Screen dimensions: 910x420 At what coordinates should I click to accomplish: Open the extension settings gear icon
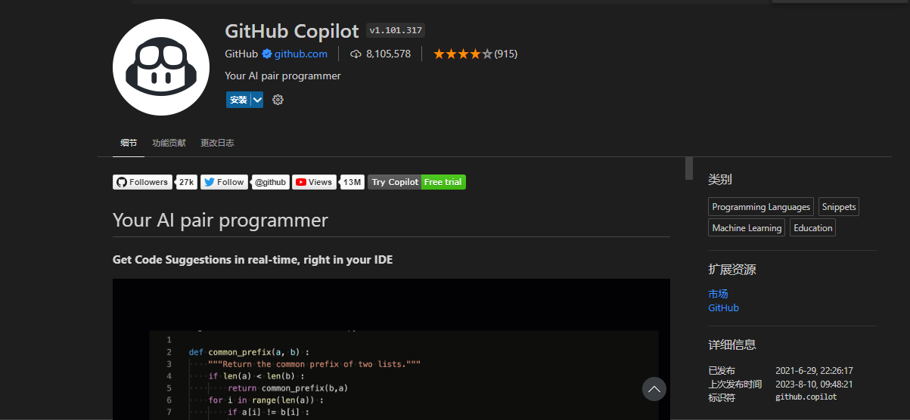(x=278, y=100)
